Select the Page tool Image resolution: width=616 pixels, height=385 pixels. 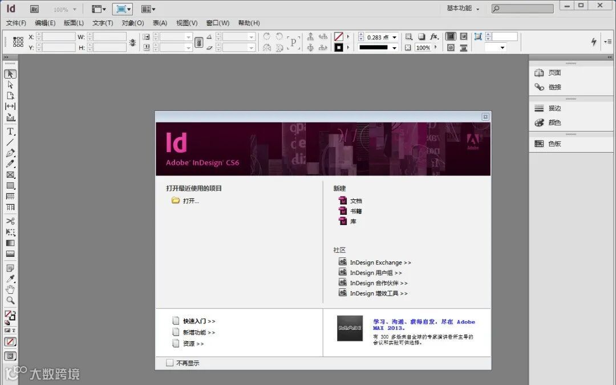pyautogui.click(x=10, y=95)
